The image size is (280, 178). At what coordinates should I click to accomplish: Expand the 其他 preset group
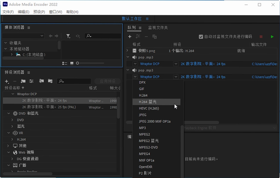click(8, 146)
